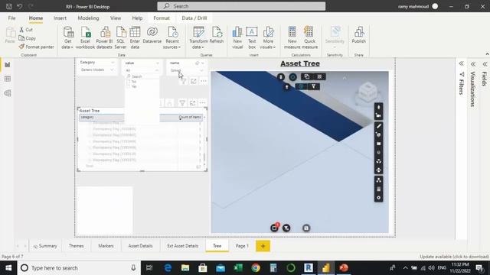This screenshot has width=490, height=275.
Task: Expand the Fields pane
Action: (485, 64)
